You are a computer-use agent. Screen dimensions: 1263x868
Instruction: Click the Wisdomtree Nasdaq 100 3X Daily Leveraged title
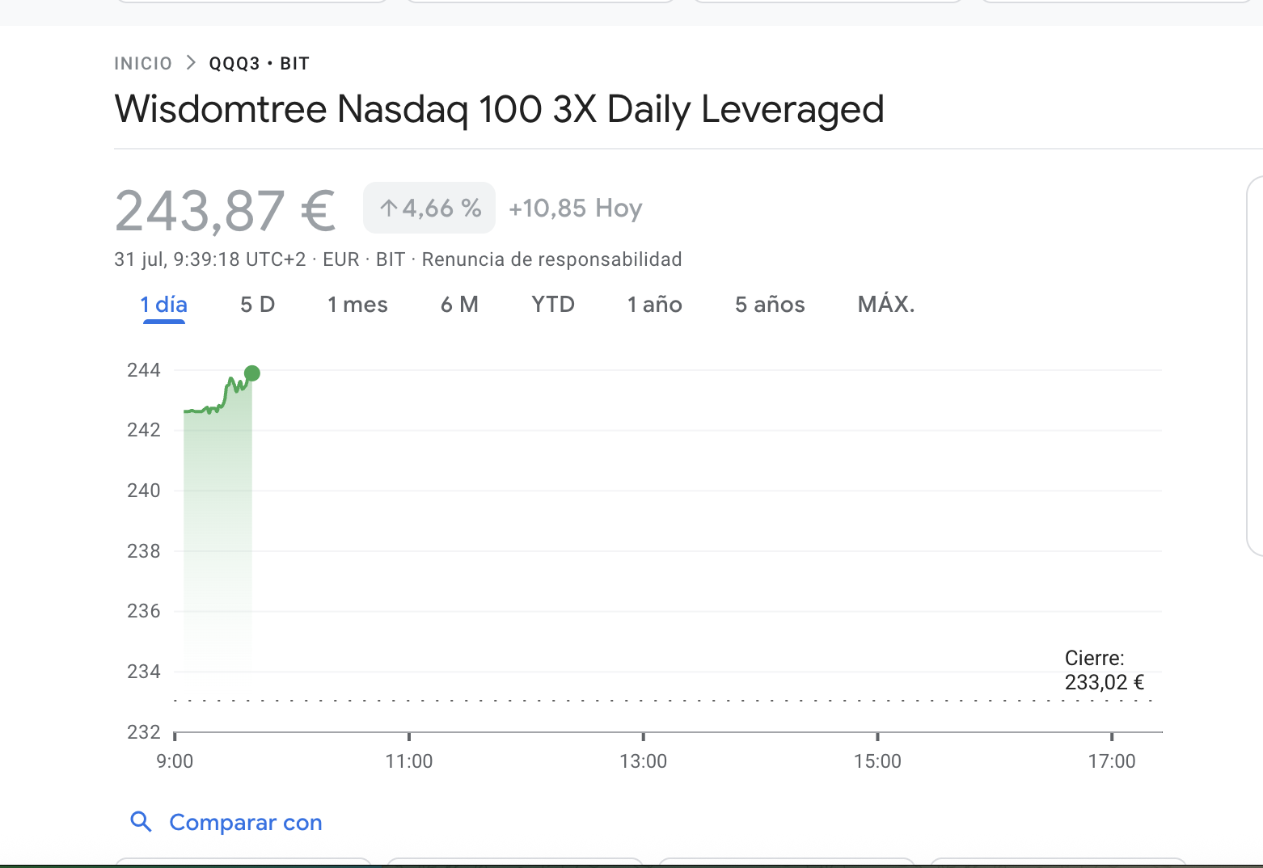pyautogui.click(x=499, y=109)
